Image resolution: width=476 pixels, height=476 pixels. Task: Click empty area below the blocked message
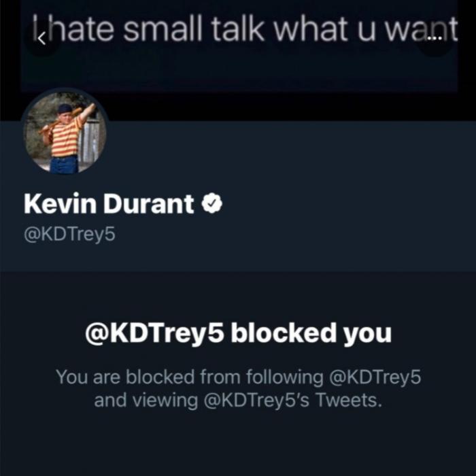point(238,443)
